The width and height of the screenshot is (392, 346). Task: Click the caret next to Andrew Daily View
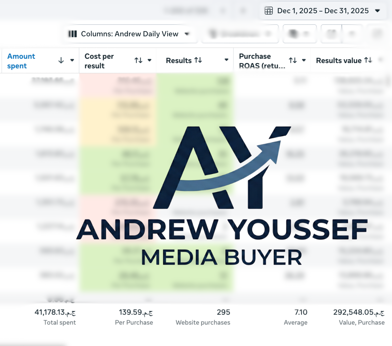click(187, 34)
